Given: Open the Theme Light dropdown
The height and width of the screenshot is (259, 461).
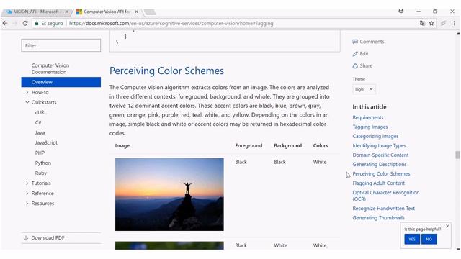Looking at the screenshot, I should pyautogui.click(x=364, y=89).
